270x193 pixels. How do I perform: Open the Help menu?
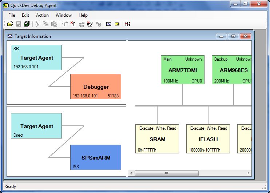(x=83, y=15)
